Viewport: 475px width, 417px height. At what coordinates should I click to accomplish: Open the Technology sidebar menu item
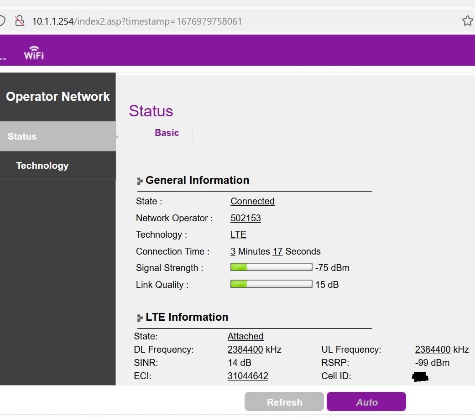[42, 166]
